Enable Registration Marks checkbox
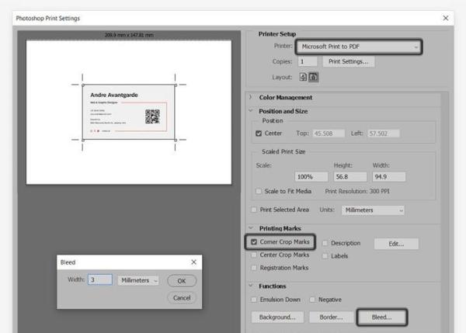This screenshot has width=466, height=333. click(x=254, y=268)
